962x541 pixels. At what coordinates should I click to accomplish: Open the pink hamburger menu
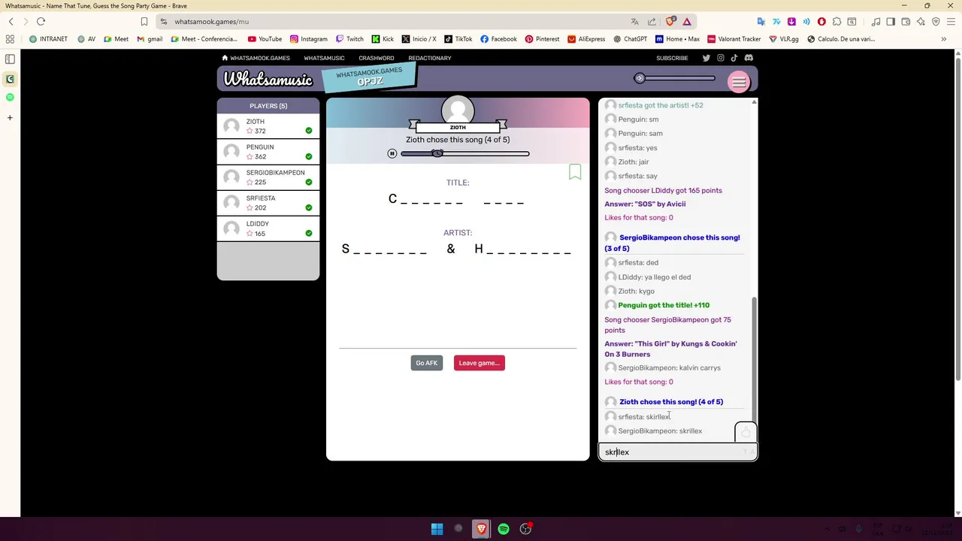click(x=739, y=82)
